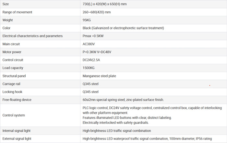227x143 pixels.
Task: Click the Load capacity 1500KG value
Action: pos(89,68)
